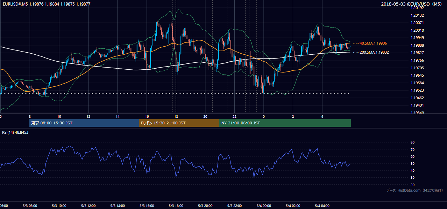This screenshot has height=209, width=447.
Task: Click the 5/4 02:00 time label
Action: (x=293, y=206)
